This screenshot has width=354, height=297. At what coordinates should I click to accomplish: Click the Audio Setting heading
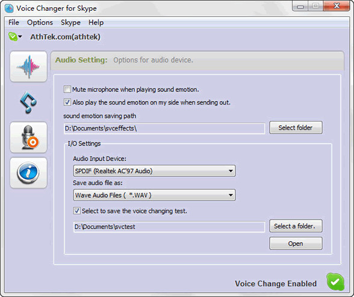pyautogui.click(x=81, y=60)
